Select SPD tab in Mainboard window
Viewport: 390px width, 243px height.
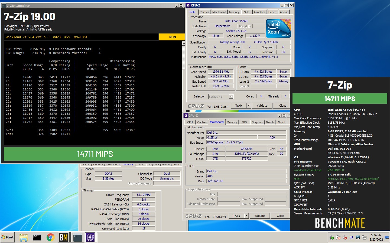(x=244, y=122)
